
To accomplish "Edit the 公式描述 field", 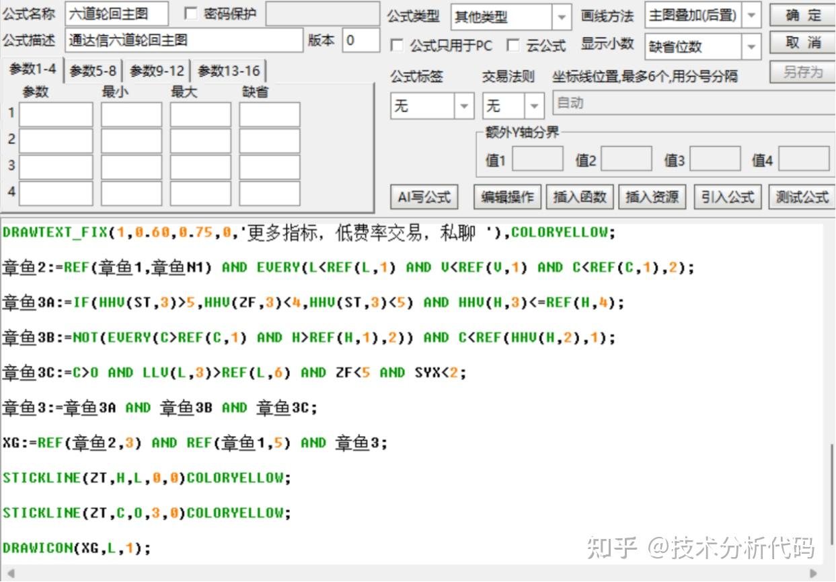I will point(184,40).
